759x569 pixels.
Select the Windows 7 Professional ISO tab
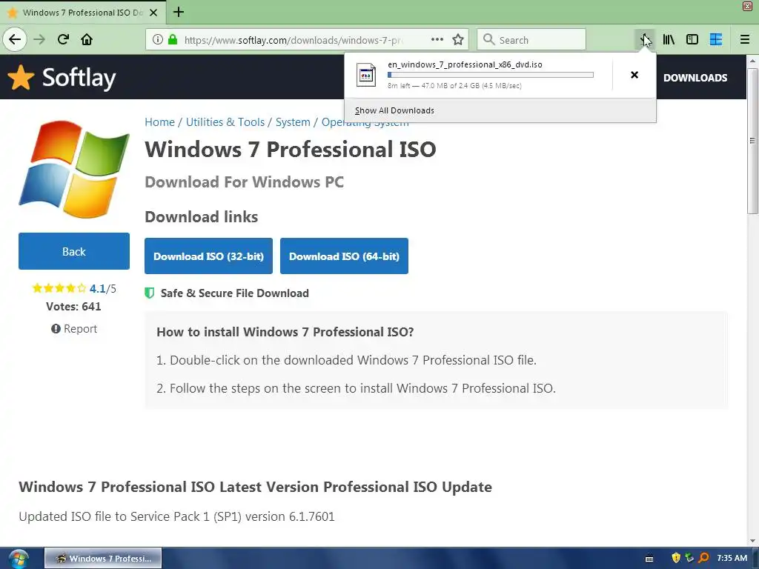coord(82,13)
